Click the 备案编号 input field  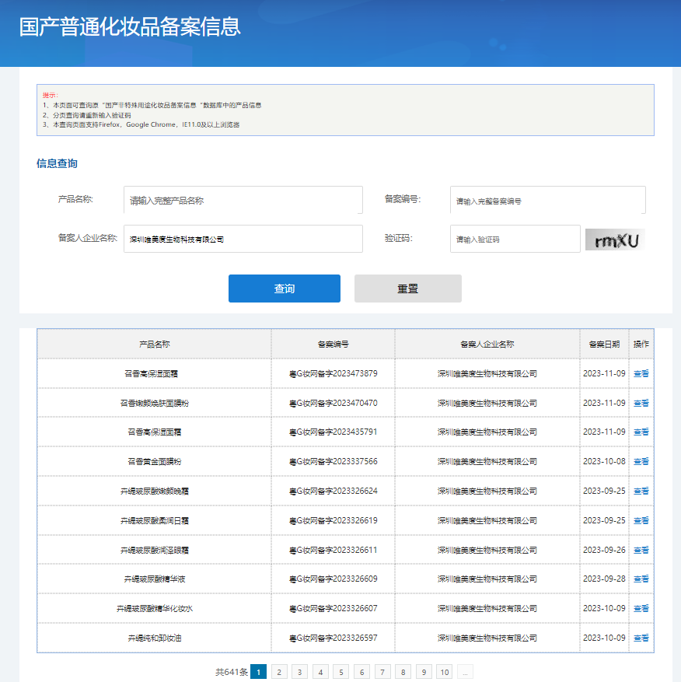(x=547, y=200)
